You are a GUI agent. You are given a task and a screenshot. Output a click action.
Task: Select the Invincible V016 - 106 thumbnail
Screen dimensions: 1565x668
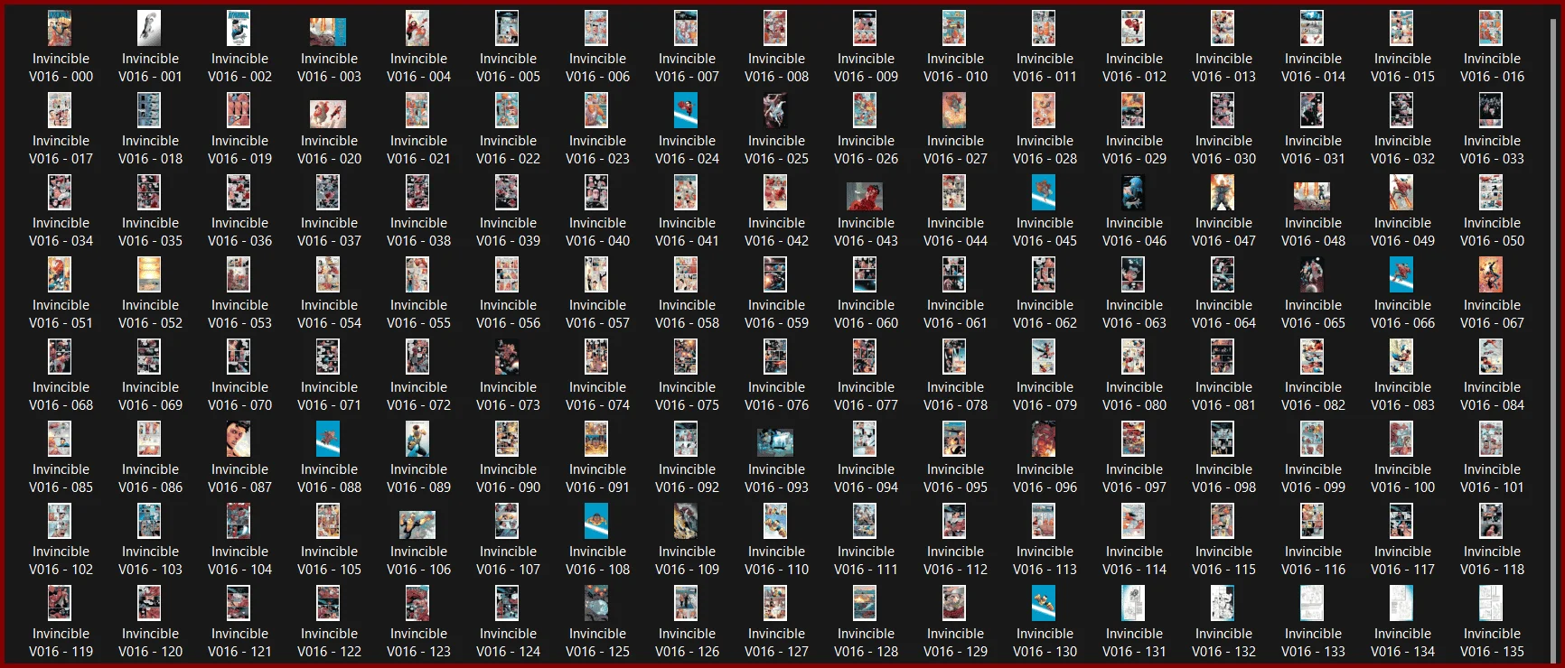point(417,524)
